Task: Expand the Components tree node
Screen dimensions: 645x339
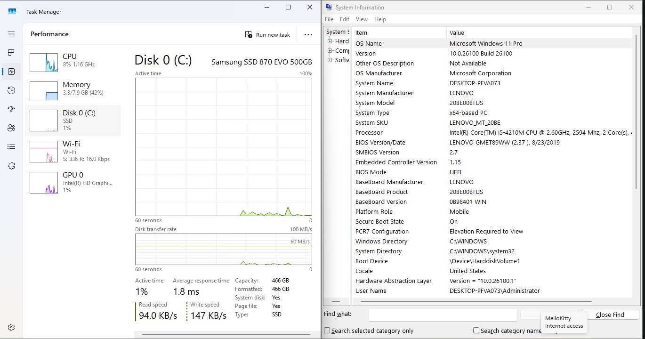Action: (330, 51)
